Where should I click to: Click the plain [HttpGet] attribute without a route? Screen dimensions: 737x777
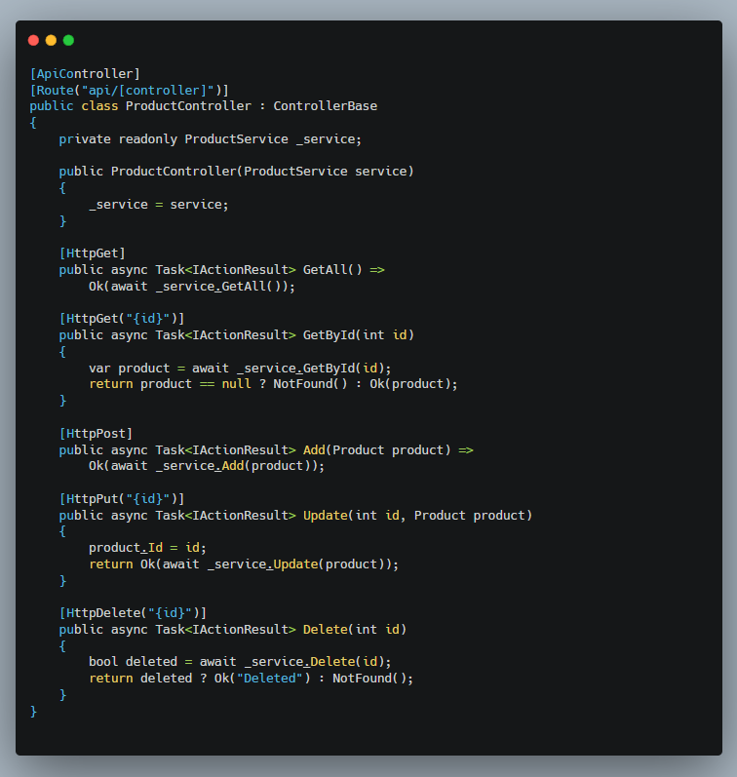point(93,253)
